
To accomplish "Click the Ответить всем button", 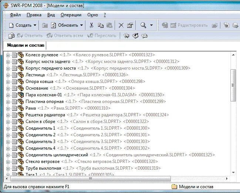I will [x=65, y=36].
